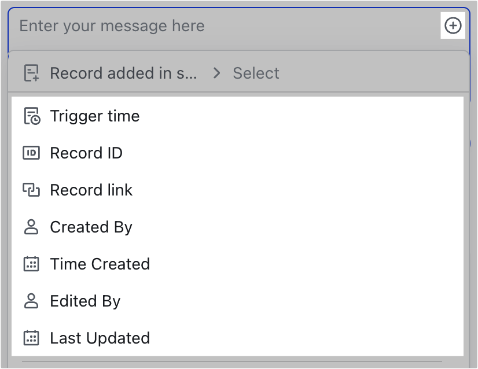Screen dimensions: 478x369
Task: Click the Record ID badge icon
Action: [x=31, y=153]
